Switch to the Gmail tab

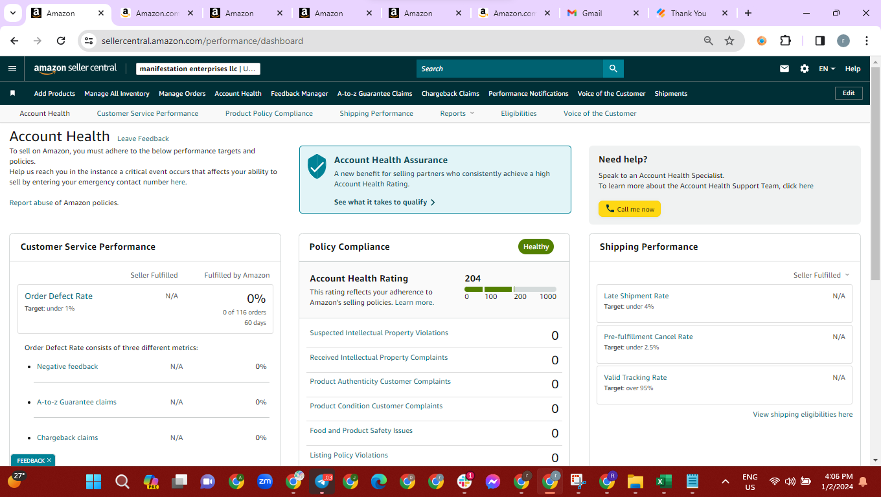603,13
